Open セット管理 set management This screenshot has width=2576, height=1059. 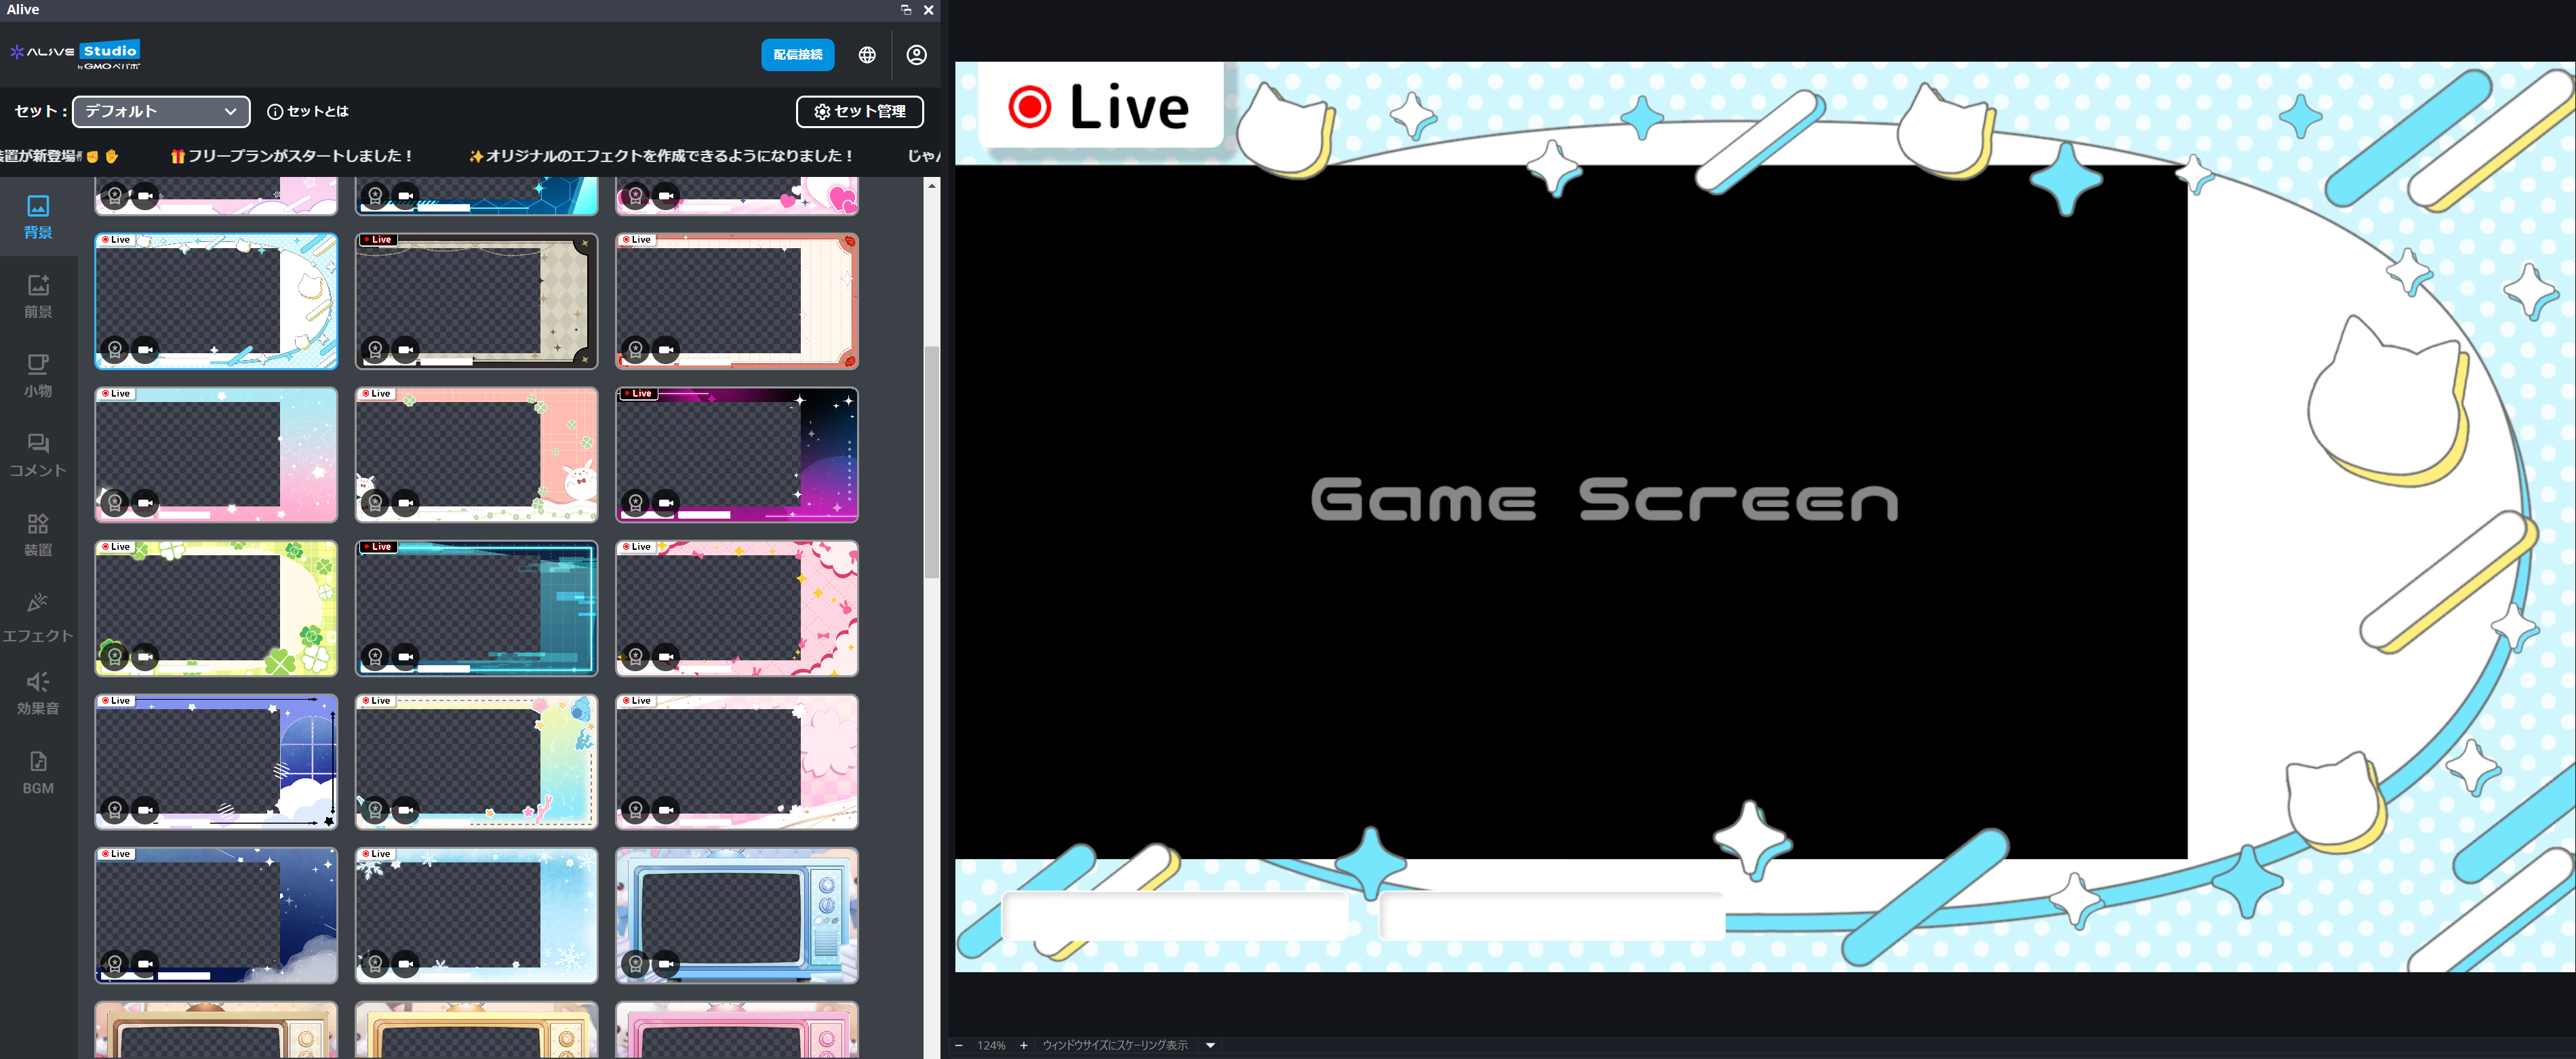[x=859, y=111]
